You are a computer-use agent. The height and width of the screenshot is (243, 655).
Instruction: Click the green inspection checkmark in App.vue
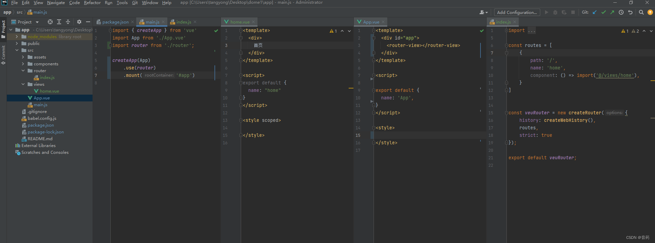(x=482, y=31)
